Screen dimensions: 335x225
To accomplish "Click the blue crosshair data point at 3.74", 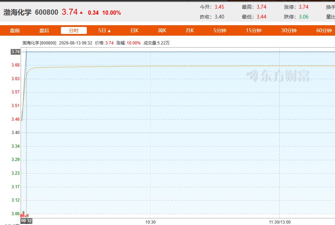I will point(26,52).
